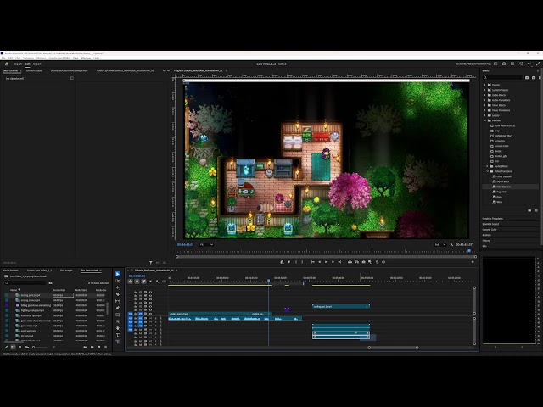The image size is (543, 407).
Task: Play the sequence in Program Monitor
Action: [x=326, y=262]
